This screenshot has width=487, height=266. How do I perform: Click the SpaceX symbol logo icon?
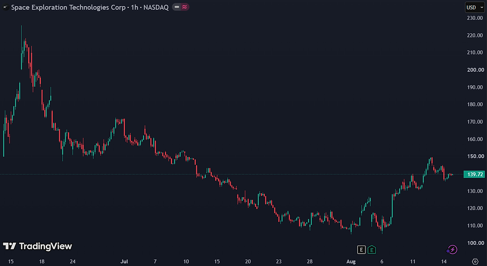coord(5,7)
